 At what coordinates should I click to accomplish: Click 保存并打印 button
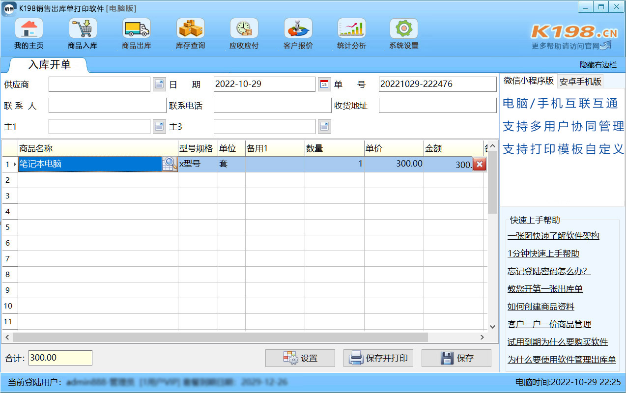click(x=378, y=358)
